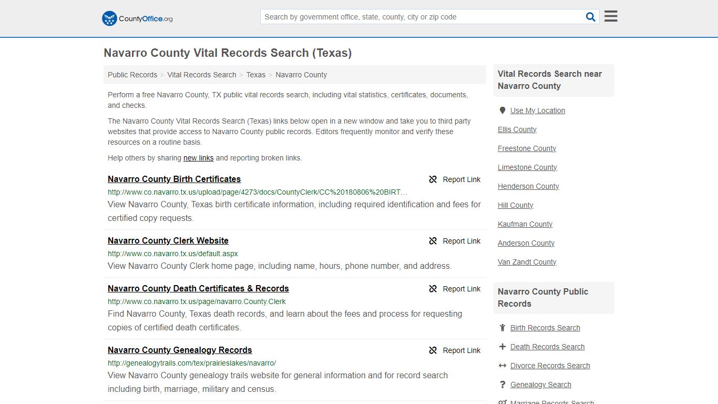Image resolution: width=718 pixels, height=404 pixels.
Task: Go to Texas breadcrumb
Action: coord(256,75)
